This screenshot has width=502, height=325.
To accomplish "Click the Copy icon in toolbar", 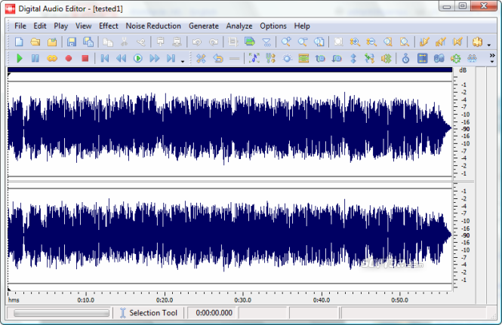I will coord(108,42).
